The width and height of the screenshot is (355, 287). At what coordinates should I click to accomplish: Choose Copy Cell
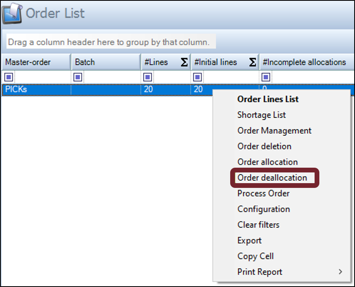pos(256,256)
